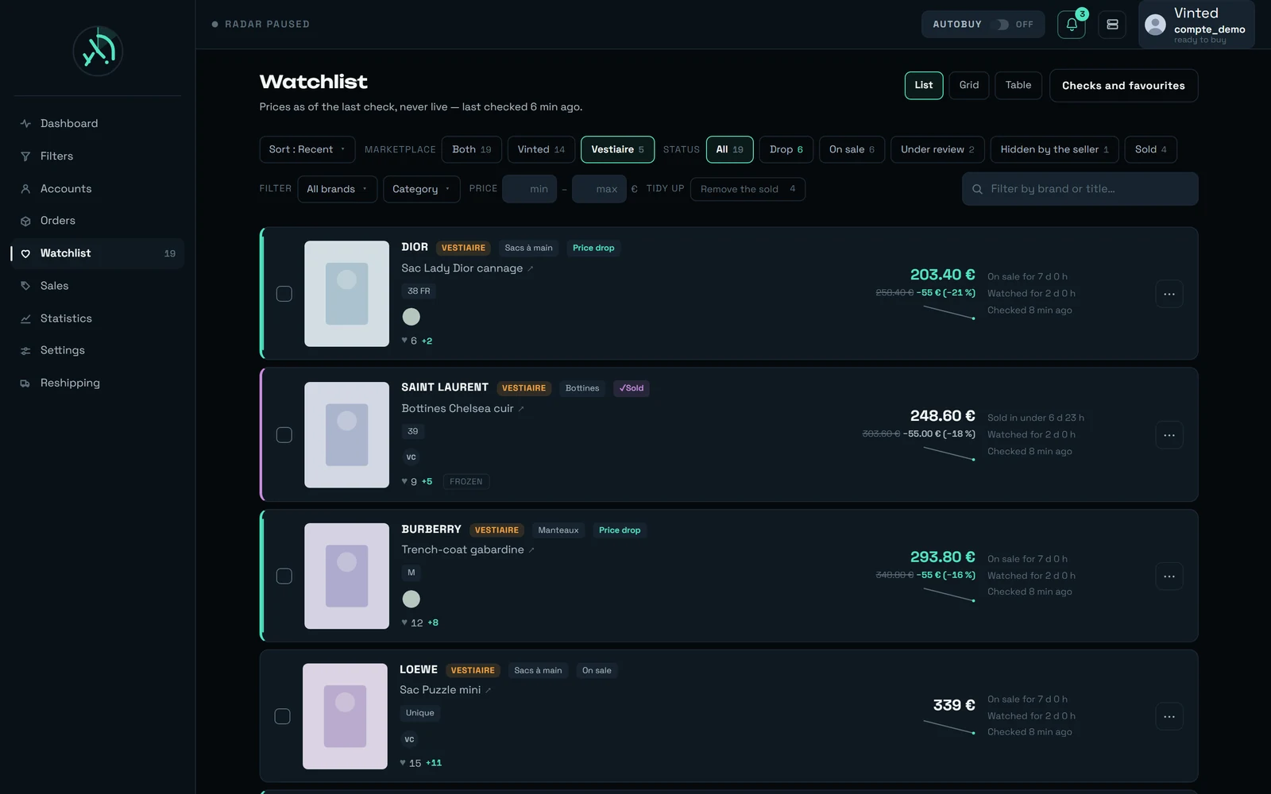The width and height of the screenshot is (1271, 794).
Task: Click the Price drop tag on Dior row
Action: pyautogui.click(x=593, y=248)
